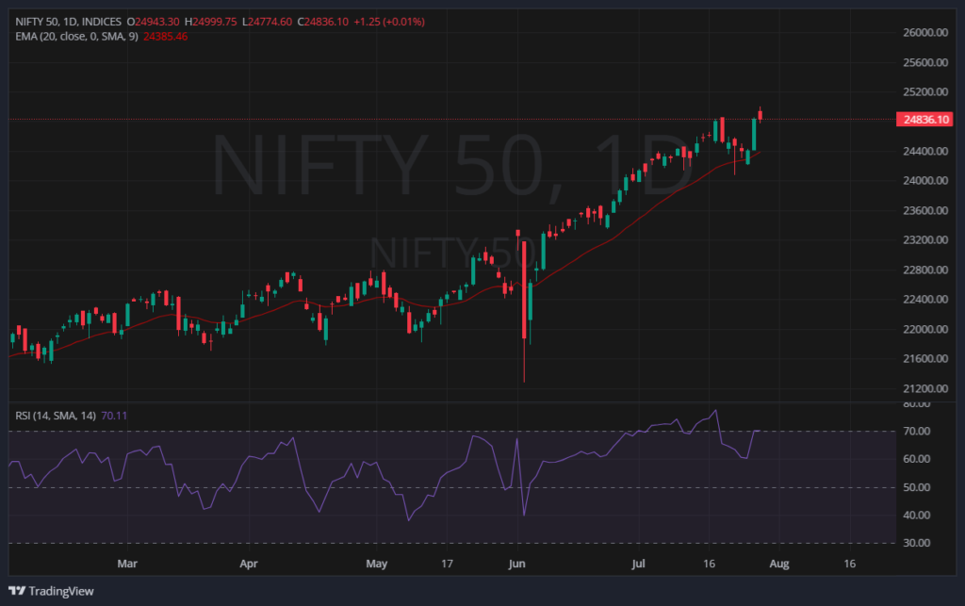Click the red current price tag 24836.10

(924, 120)
